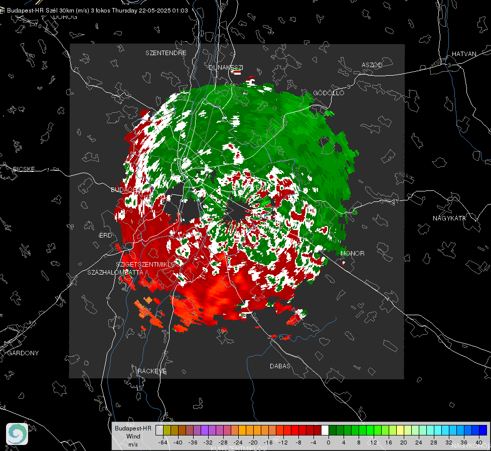Click the ASZOD town label
Screen dimensions: 491x451
[x=372, y=65]
